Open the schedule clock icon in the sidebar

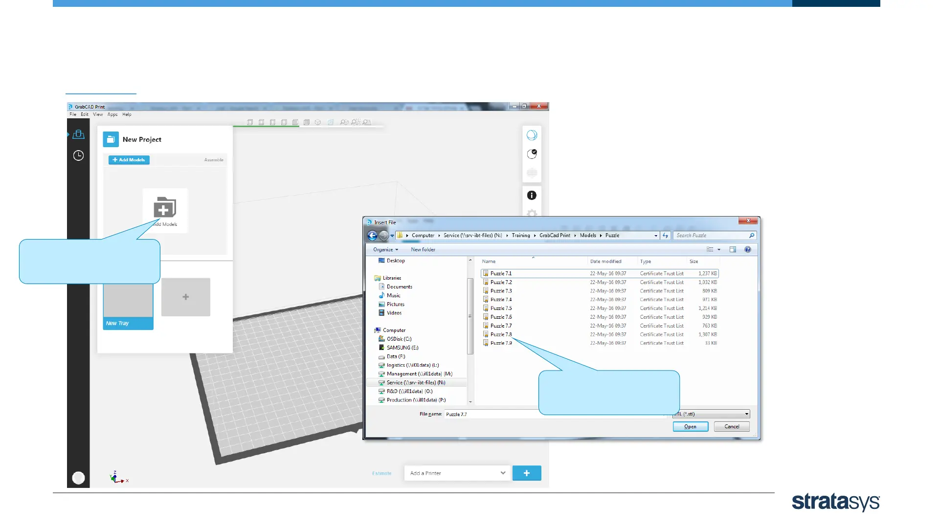pos(78,155)
